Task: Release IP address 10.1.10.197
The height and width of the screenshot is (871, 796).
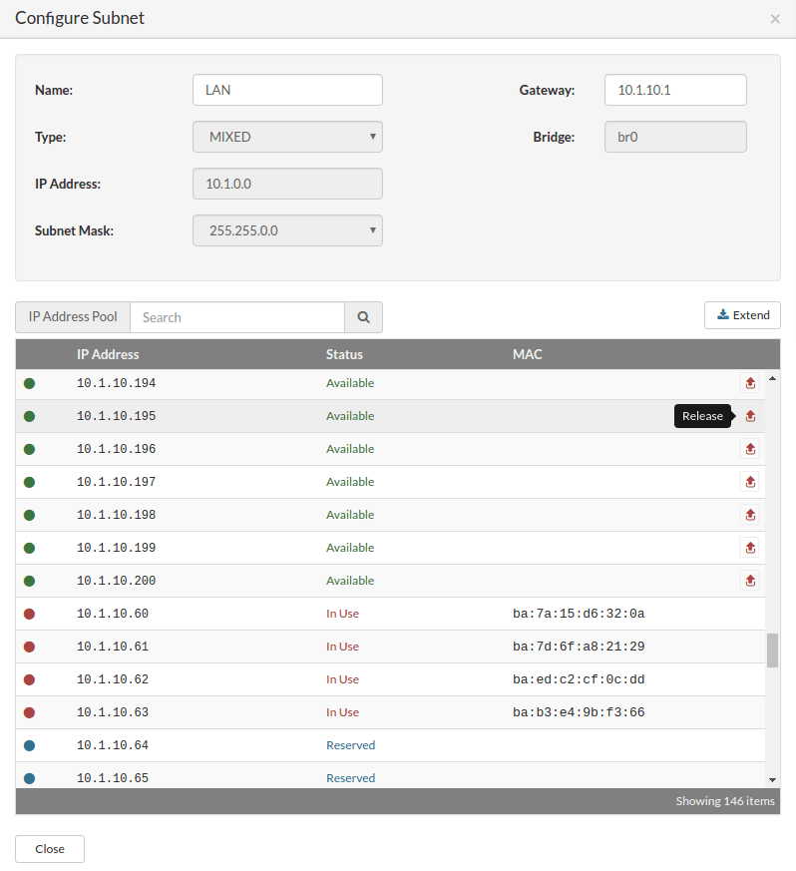Action: (x=750, y=482)
